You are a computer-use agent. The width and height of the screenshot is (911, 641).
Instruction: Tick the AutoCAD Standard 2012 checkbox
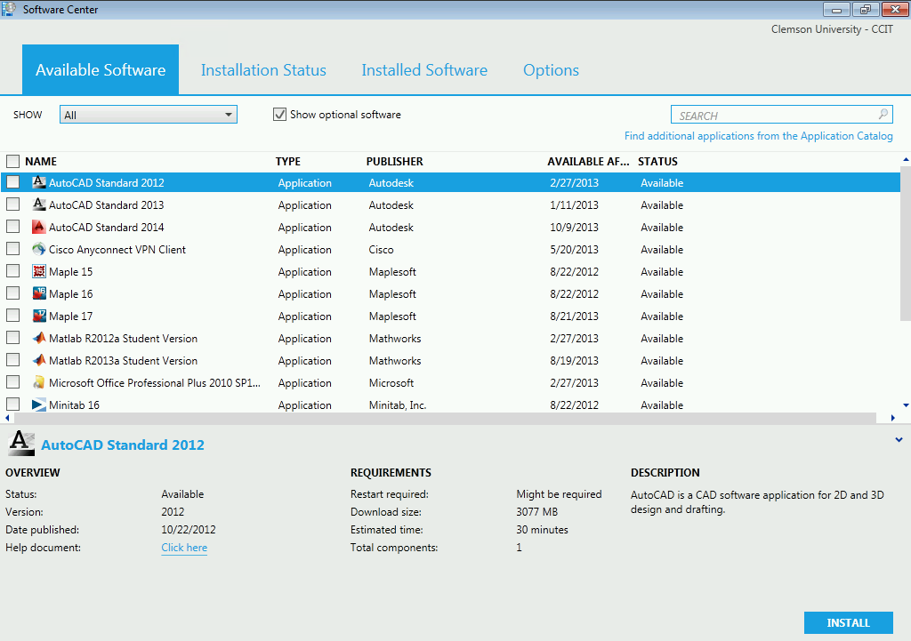click(12, 182)
